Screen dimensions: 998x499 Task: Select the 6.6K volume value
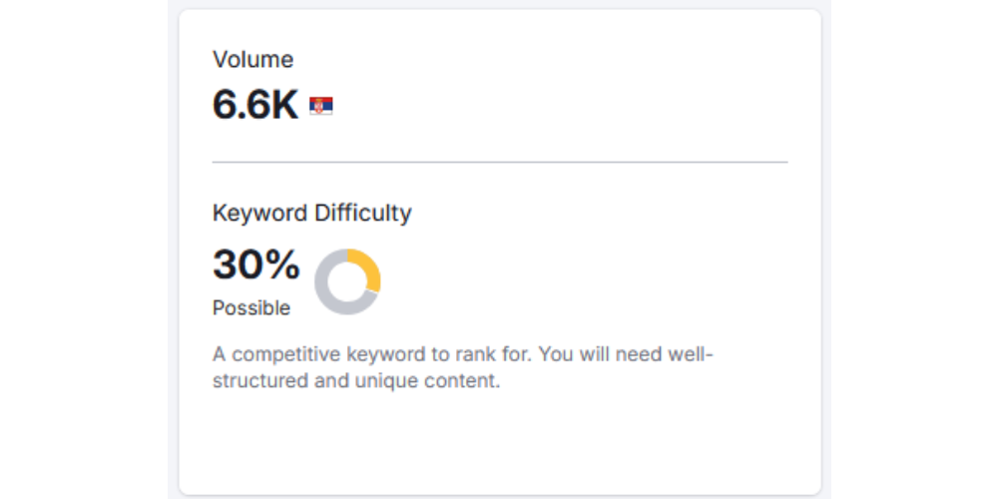tap(255, 105)
